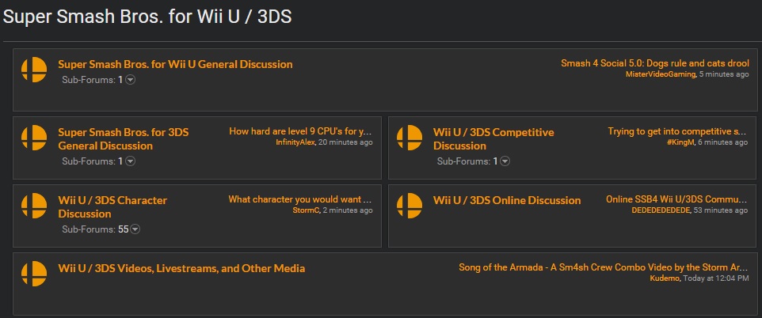Open Smash 4 Social 5.0 thread
The height and width of the screenshot is (318, 762).
coord(655,63)
